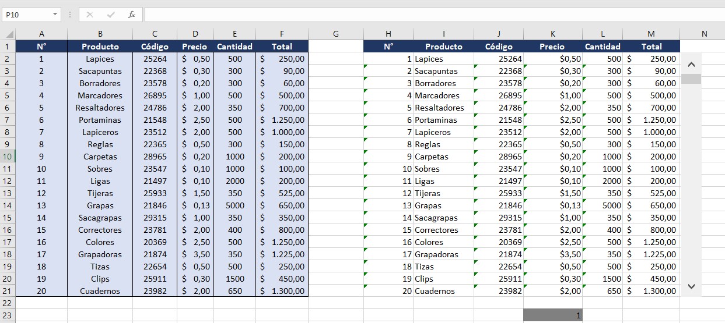Select row 23 by its row header
725x323 pixels.
(8, 315)
